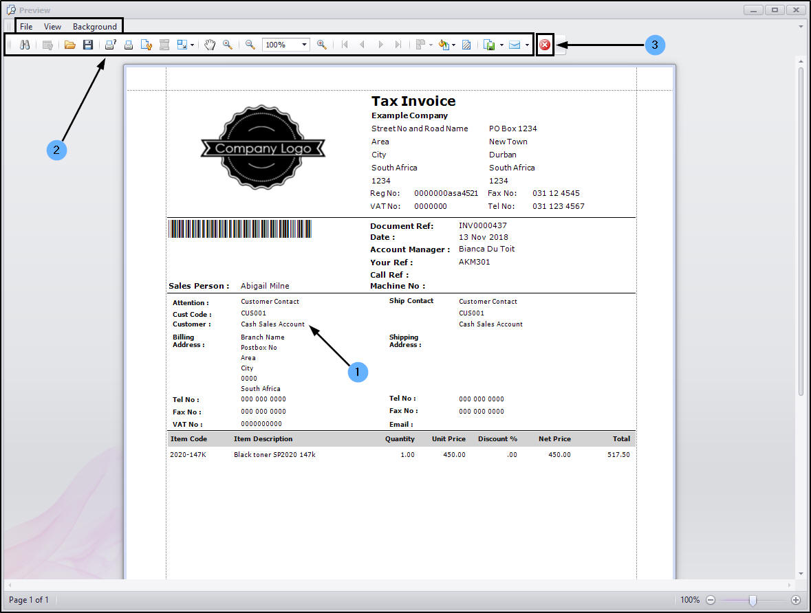This screenshot has height=613, width=811.
Task: Click the binoculars Search icon
Action: pos(25,45)
